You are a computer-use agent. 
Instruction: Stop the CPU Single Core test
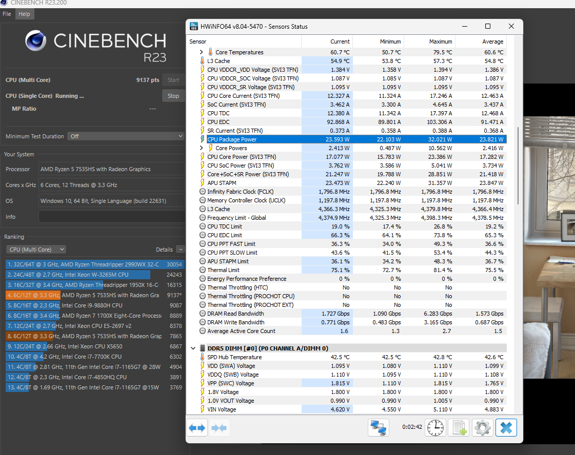coord(173,96)
